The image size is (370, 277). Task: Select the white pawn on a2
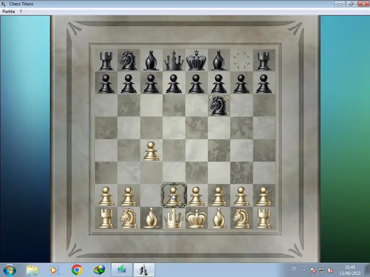[x=106, y=196]
